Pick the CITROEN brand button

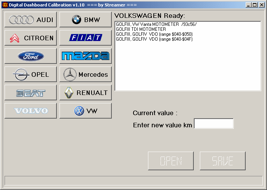coord(31,38)
